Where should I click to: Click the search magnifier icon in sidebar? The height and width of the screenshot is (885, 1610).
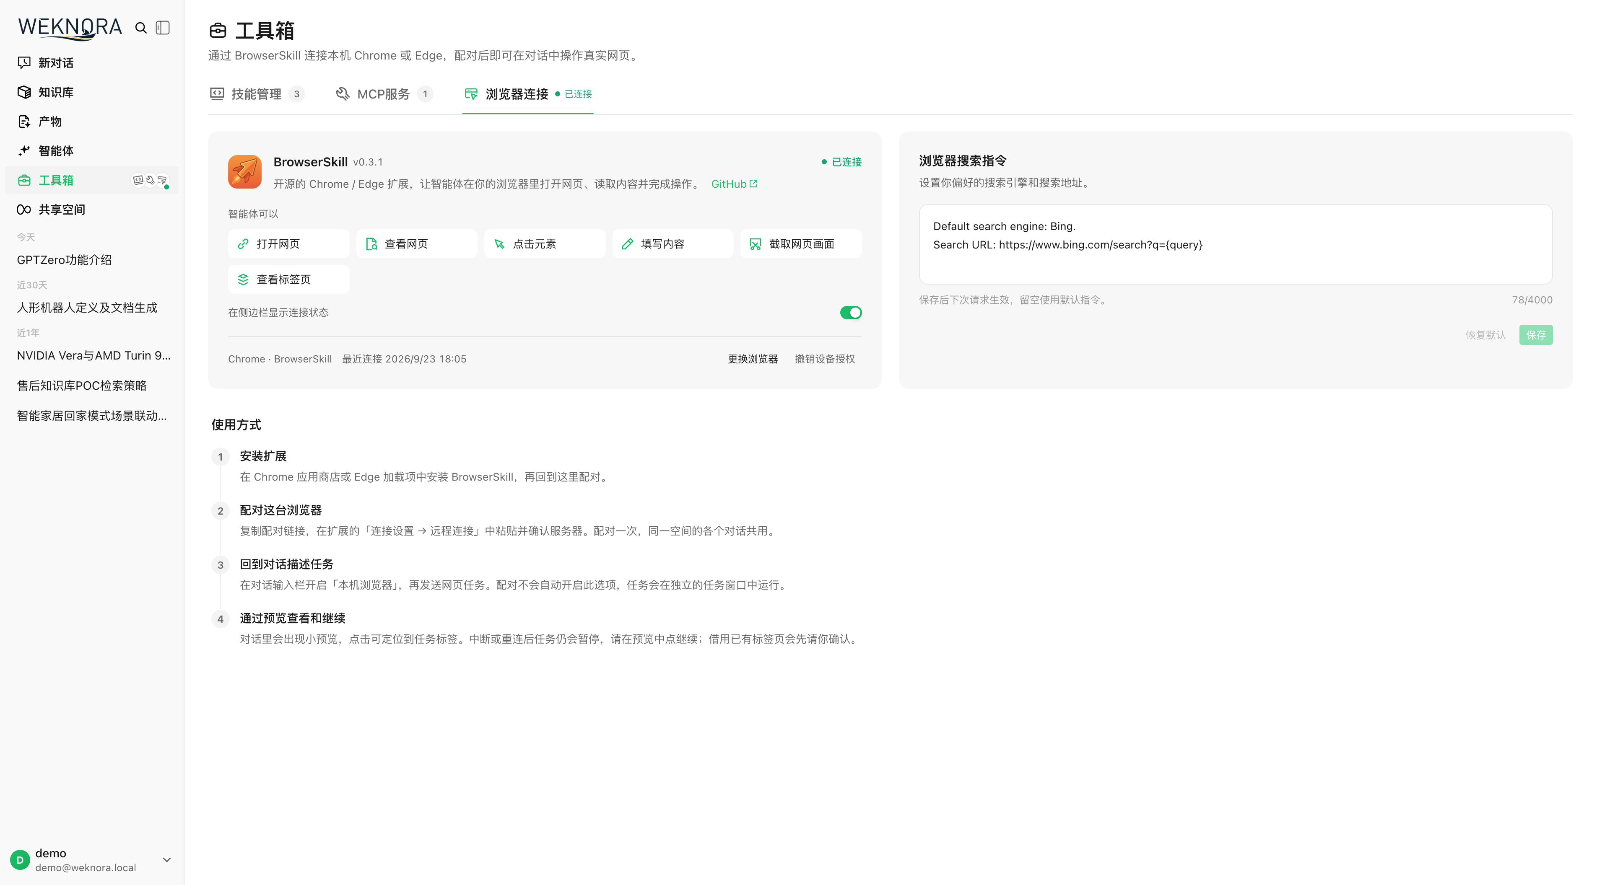141,28
